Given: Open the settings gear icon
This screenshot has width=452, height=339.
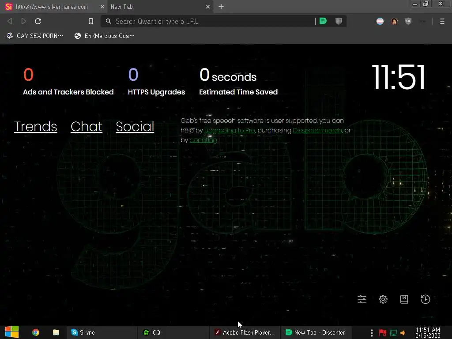Looking at the screenshot, I should [x=383, y=299].
